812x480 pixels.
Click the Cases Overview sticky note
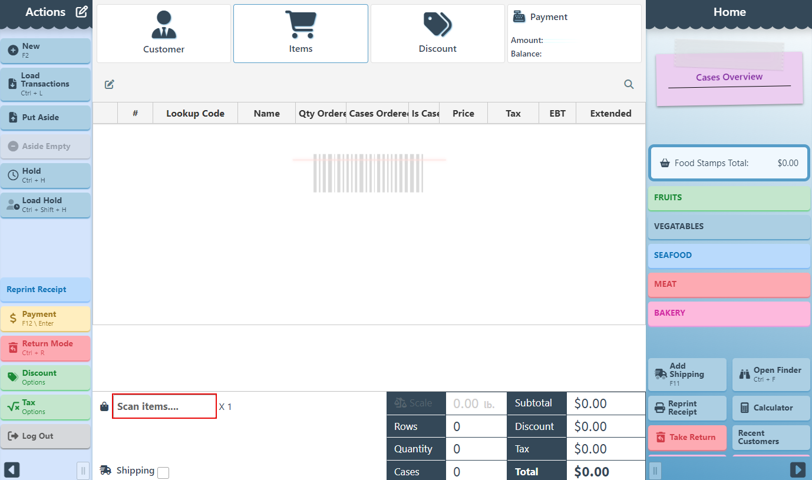729,78
